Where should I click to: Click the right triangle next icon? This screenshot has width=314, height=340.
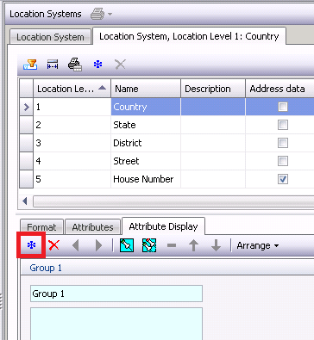[x=98, y=245]
